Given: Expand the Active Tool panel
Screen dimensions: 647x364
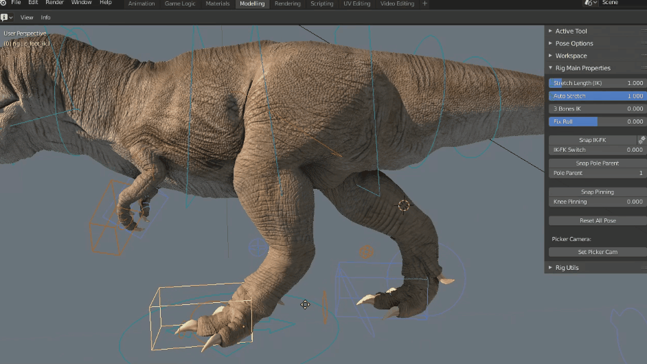Looking at the screenshot, I should 571,31.
